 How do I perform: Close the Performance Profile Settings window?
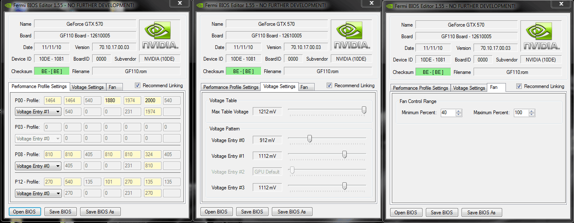pos(179,3)
